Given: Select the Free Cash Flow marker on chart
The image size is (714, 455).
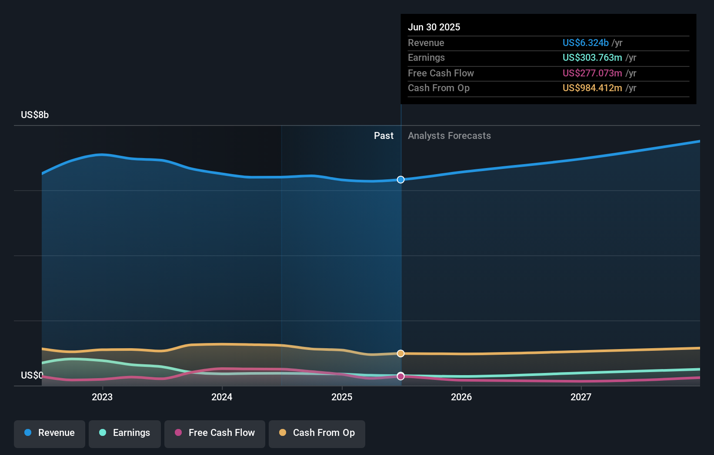Looking at the screenshot, I should (400, 376).
